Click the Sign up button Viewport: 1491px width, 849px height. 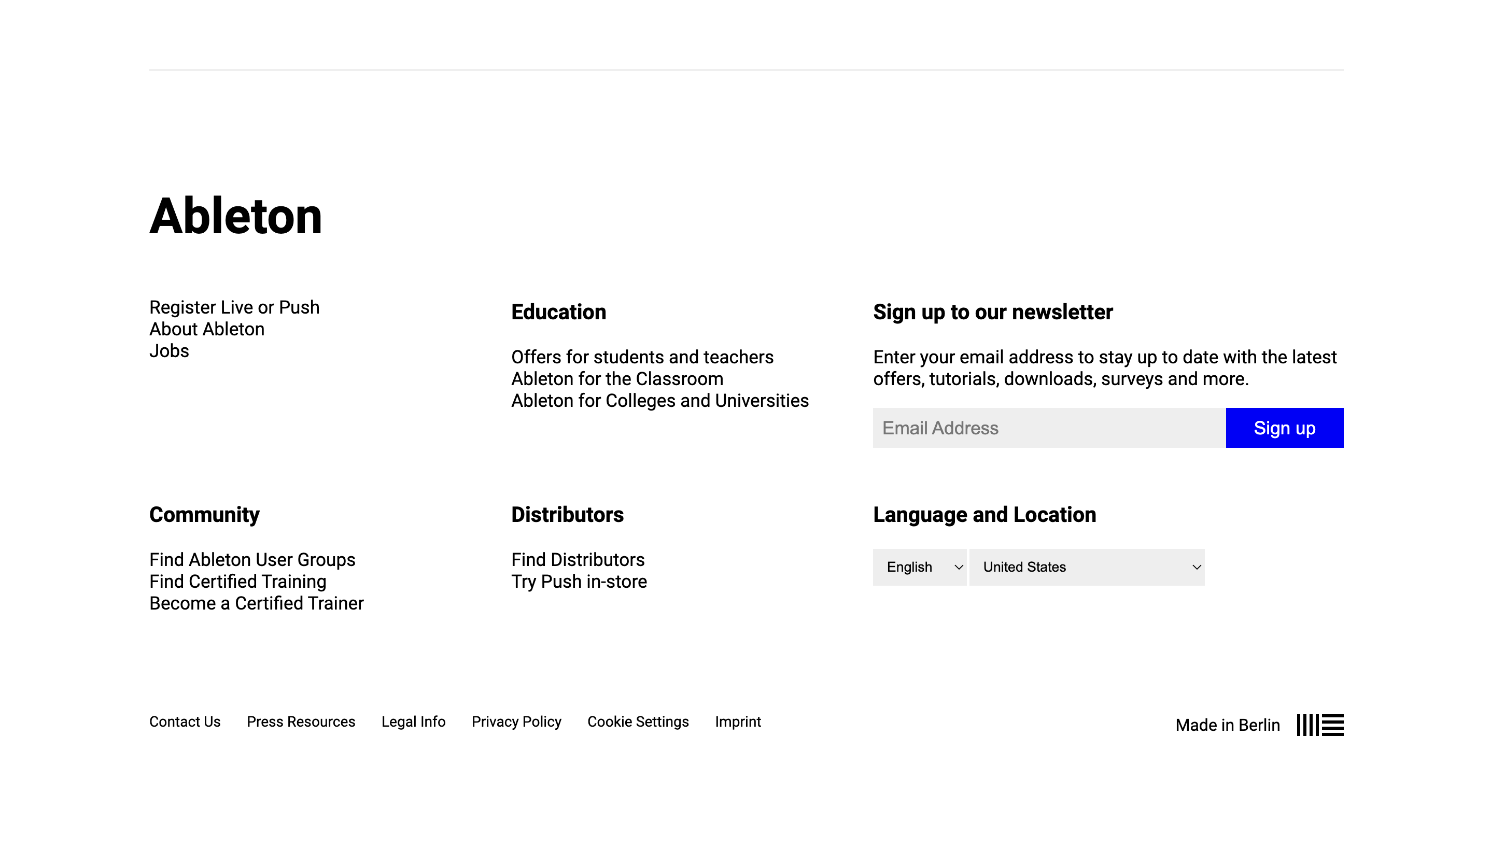click(1285, 428)
